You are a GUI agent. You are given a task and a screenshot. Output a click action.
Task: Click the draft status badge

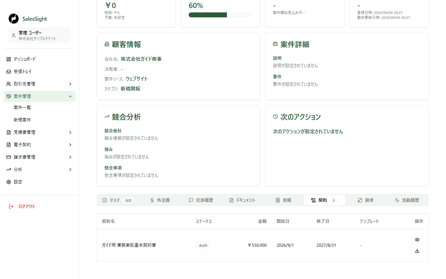[203, 246]
